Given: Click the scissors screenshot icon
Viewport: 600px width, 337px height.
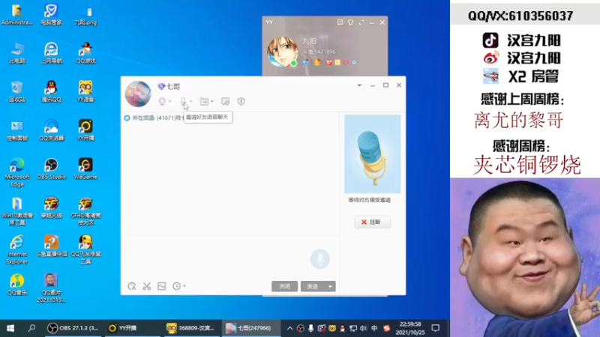Looking at the screenshot, I should click(x=146, y=286).
